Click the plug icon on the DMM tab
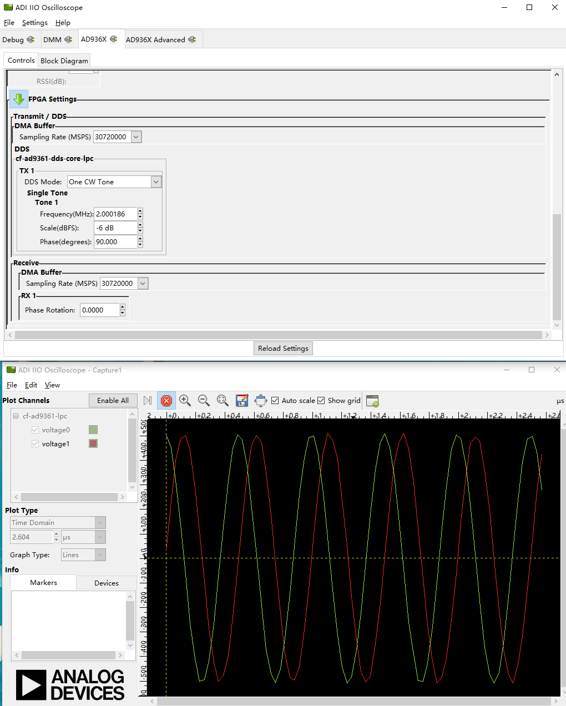 click(68, 39)
